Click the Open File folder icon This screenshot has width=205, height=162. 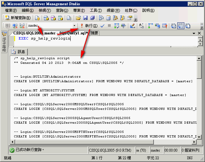coord(78,18)
